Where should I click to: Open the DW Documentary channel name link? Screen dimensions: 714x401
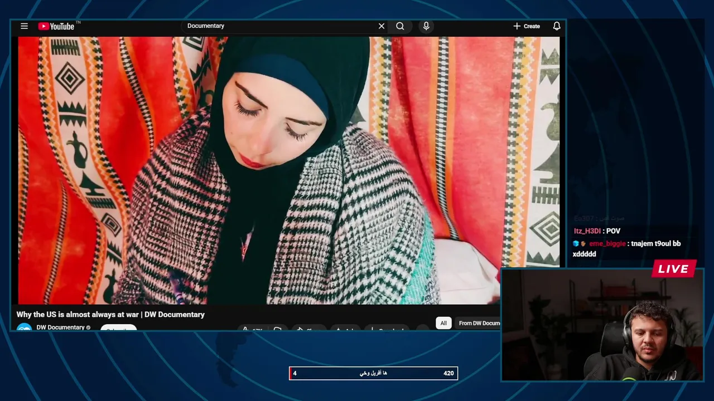point(60,327)
